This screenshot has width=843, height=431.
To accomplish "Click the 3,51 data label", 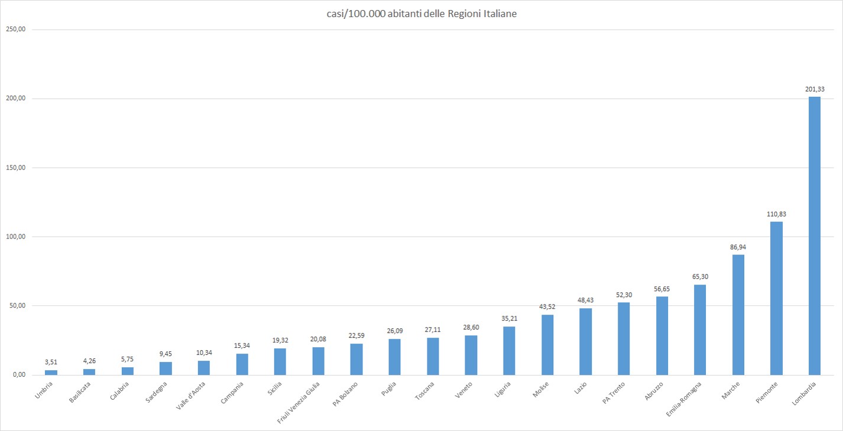I will click(x=51, y=363).
